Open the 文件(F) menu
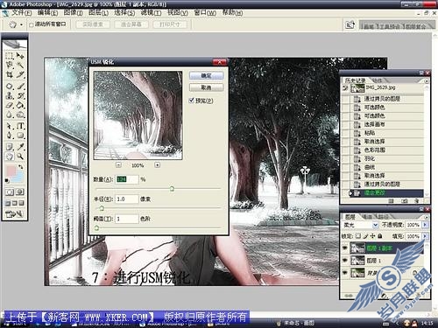 21,13
